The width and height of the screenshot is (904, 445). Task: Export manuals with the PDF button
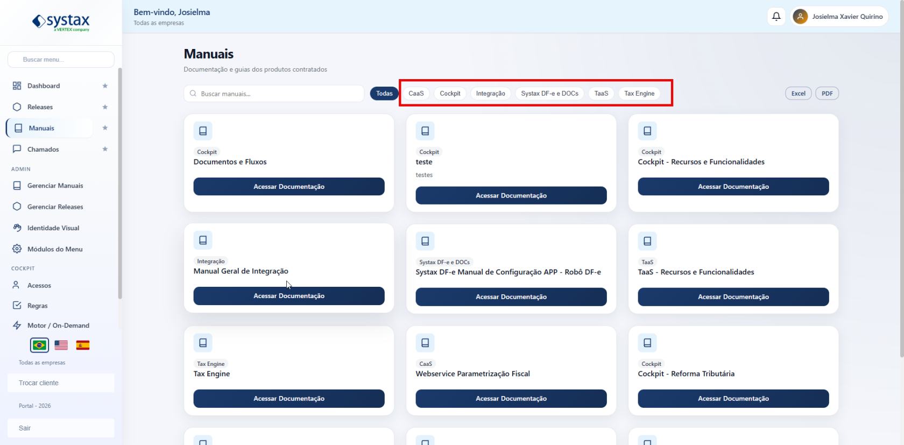pyautogui.click(x=827, y=94)
